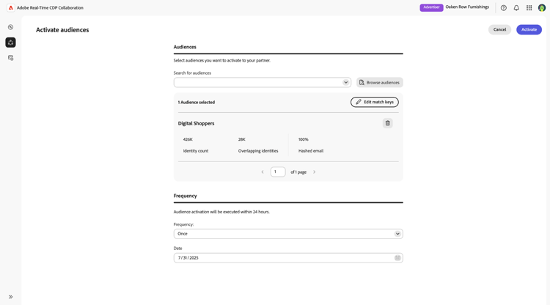Expand the Search for audiences dropdown
Screen dimensions: 550x305
[x=345, y=83]
